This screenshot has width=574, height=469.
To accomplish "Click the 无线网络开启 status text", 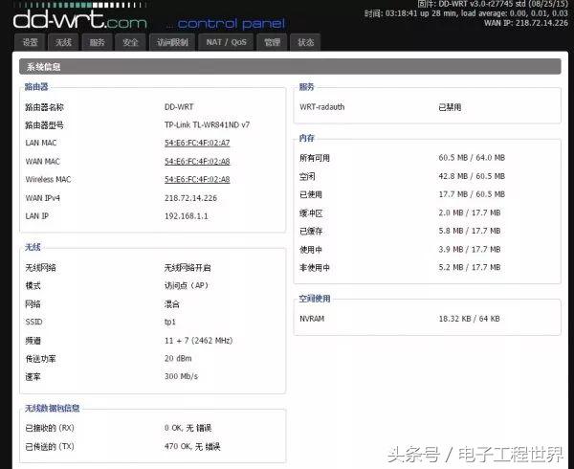I will (188, 268).
